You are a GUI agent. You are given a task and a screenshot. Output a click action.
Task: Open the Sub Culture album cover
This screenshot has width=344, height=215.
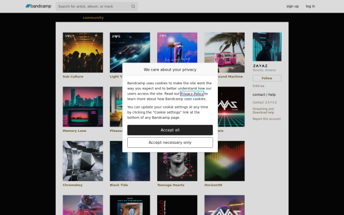[83, 52]
